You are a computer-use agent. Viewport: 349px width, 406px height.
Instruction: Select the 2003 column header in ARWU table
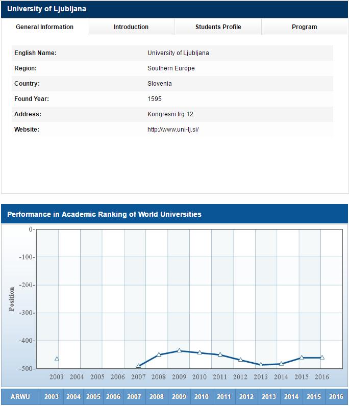coord(52,396)
